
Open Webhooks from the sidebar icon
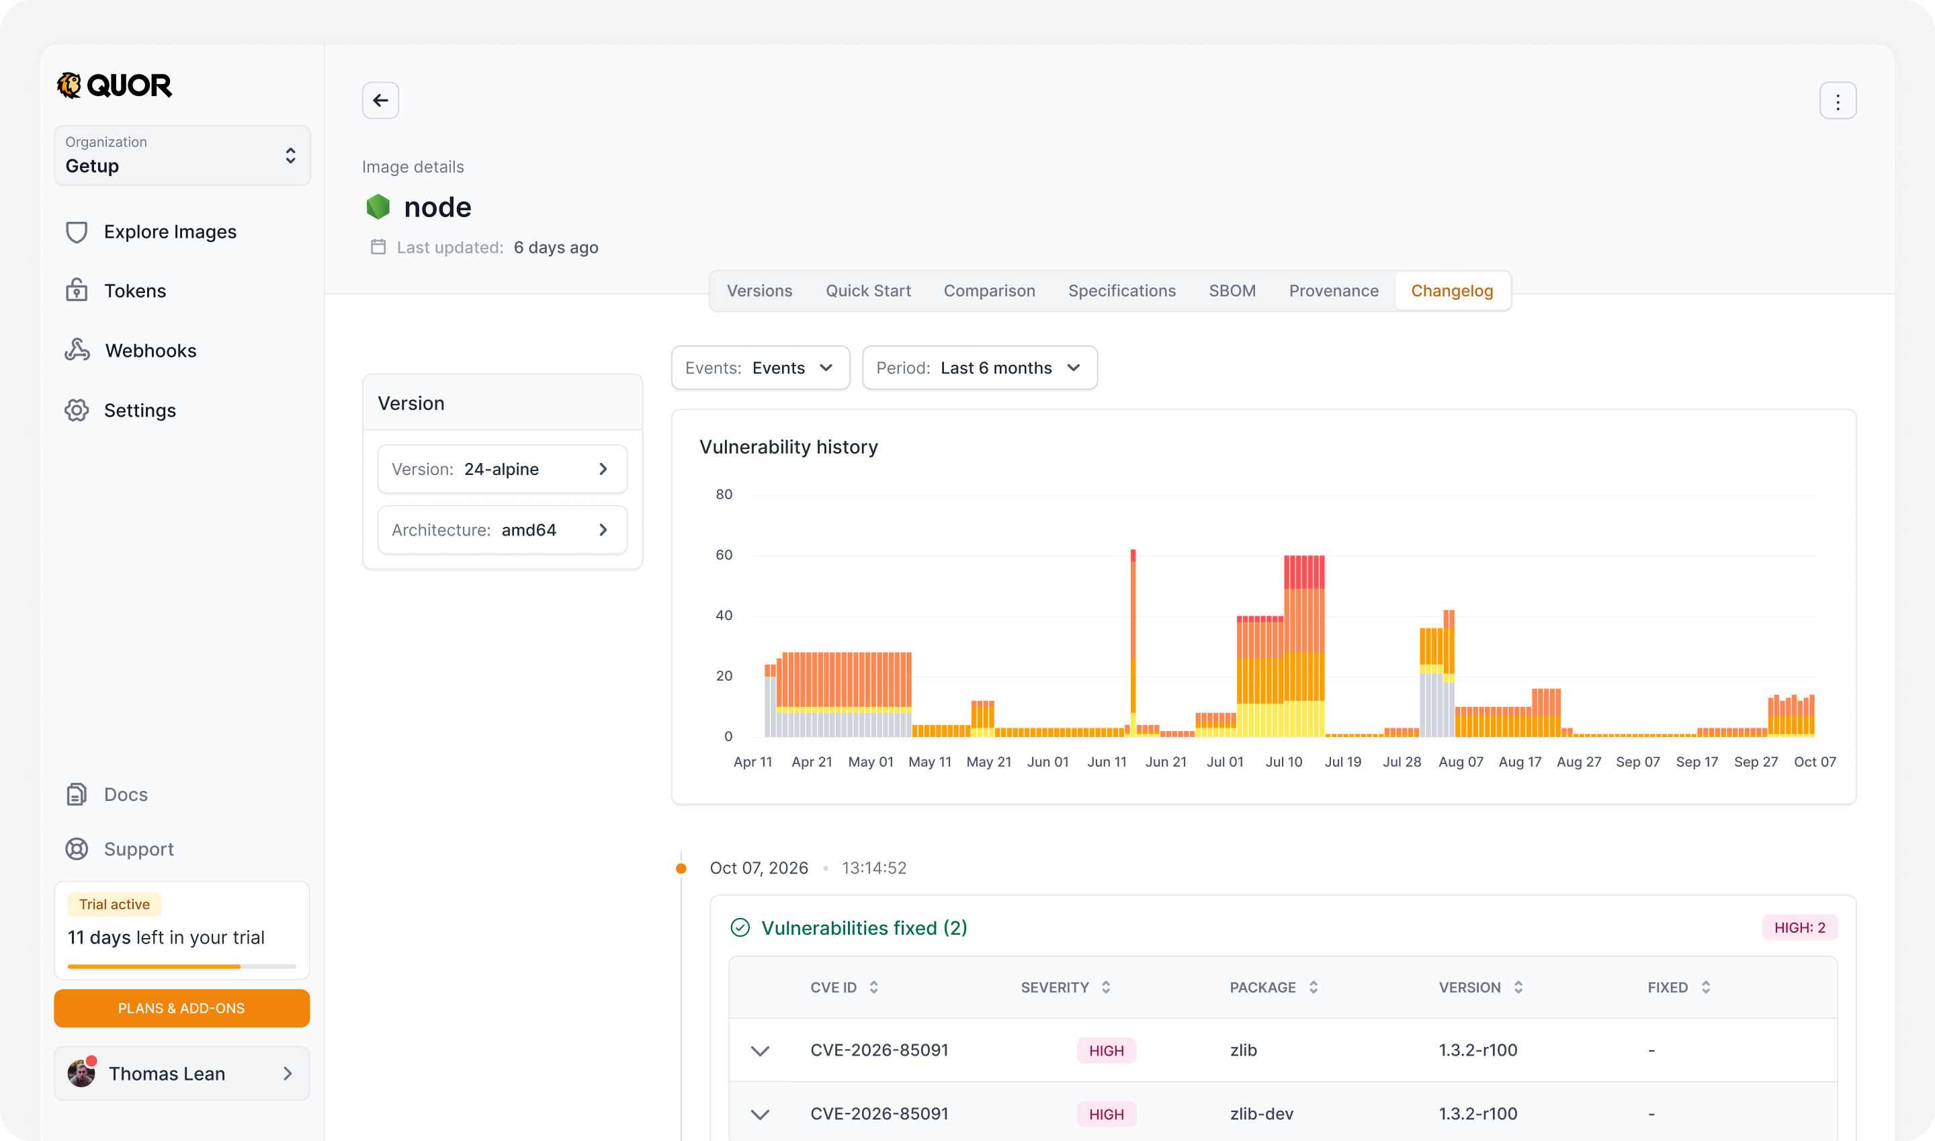(77, 350)
